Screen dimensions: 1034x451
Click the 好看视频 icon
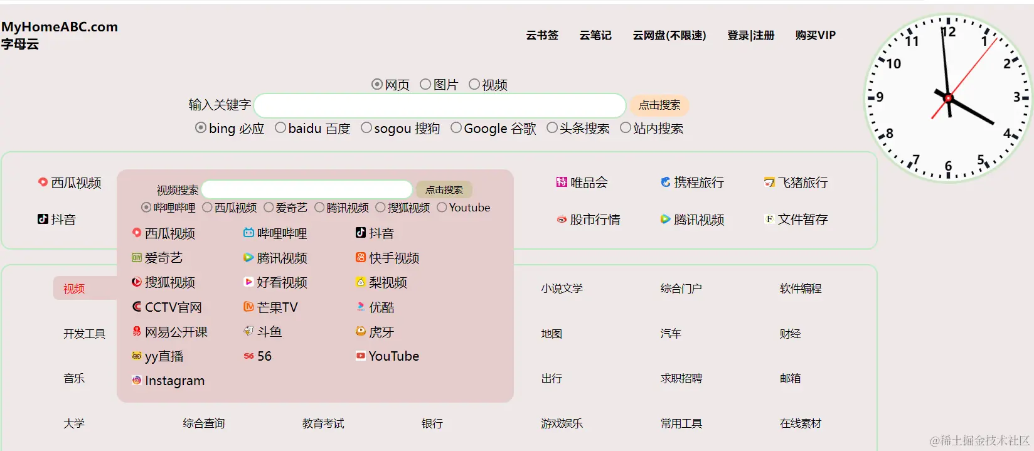(x=248, y=282)
